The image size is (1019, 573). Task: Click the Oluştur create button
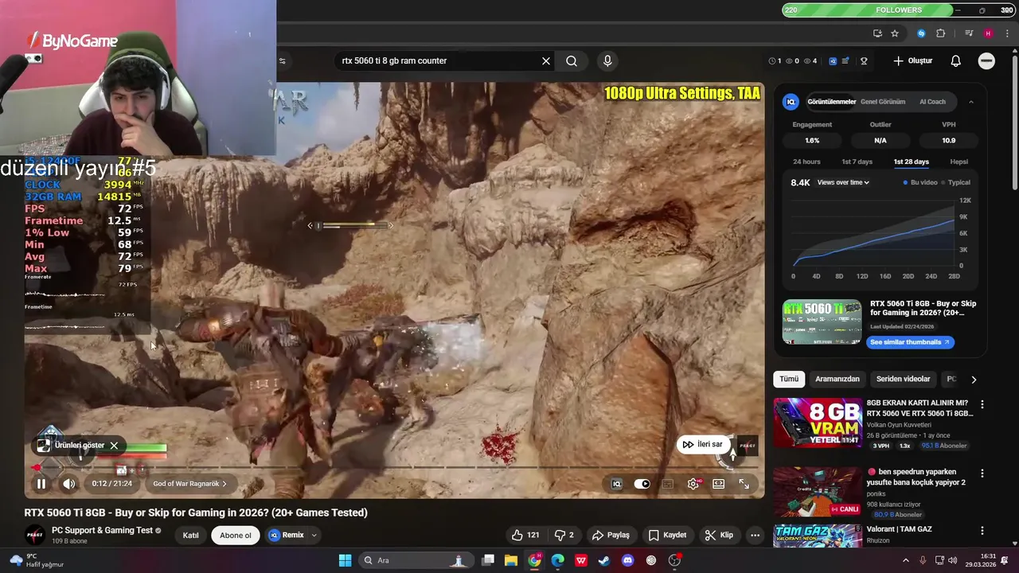913,60
